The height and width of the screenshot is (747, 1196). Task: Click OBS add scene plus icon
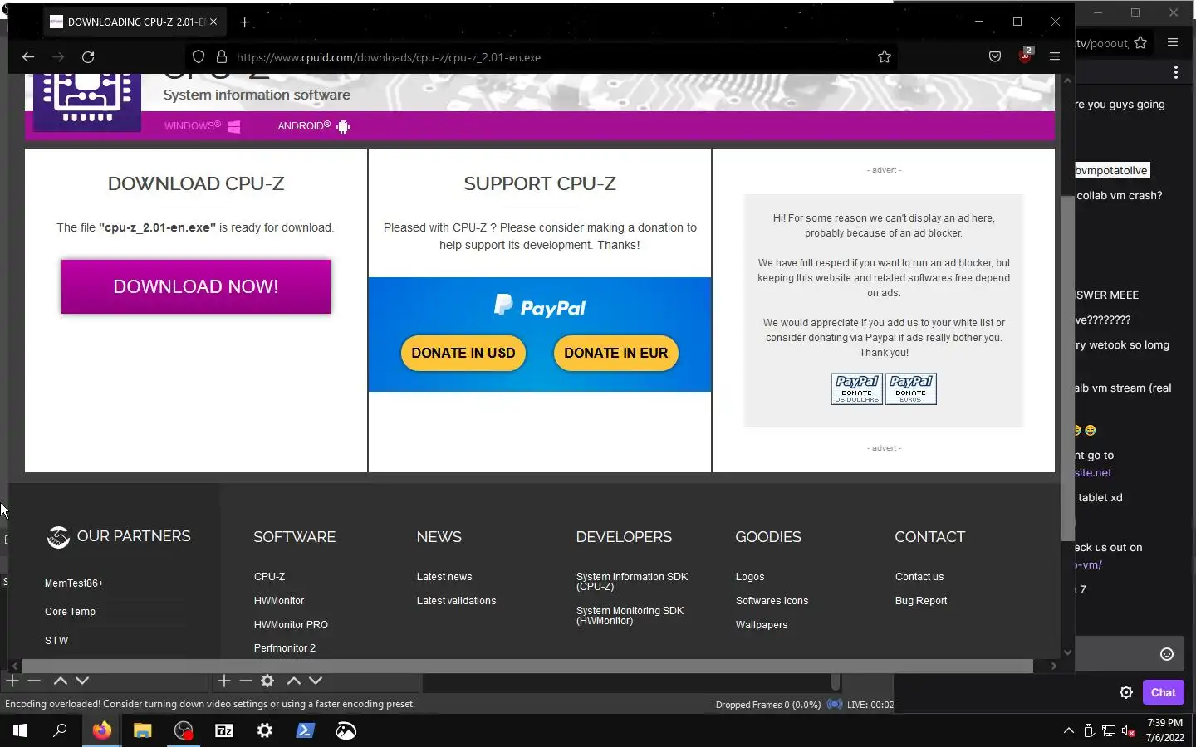12,681
